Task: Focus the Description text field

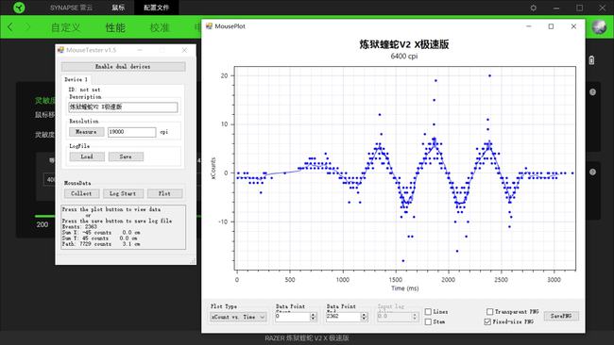Action: point(123,107)
